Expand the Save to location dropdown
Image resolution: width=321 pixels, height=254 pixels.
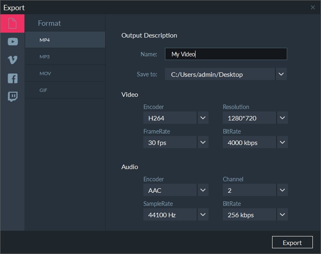coord(281,74)
